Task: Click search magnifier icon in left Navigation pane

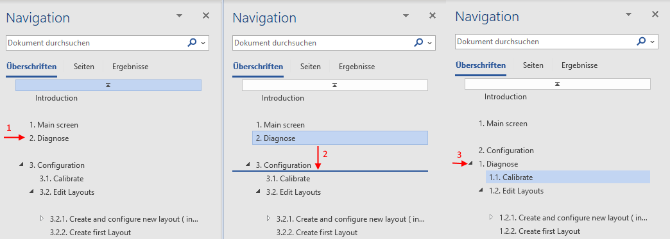Action: (193, 43)
